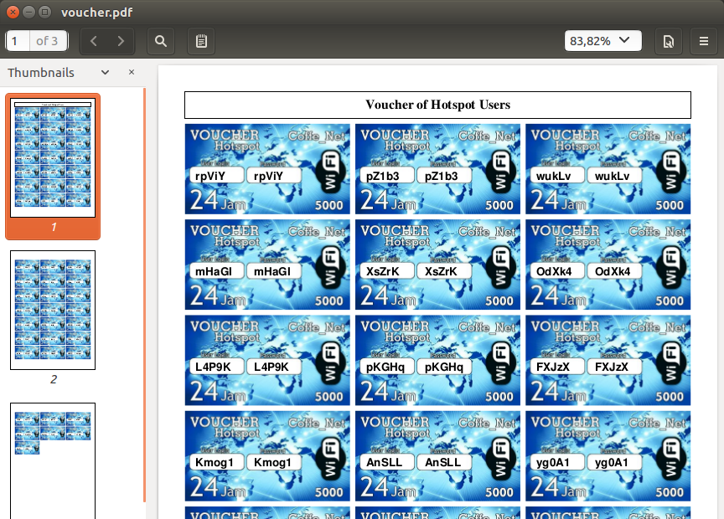Click the WiFi logo on rpViY voucher
Viewport: 724px width, 519px height.
[x=330, y=172]
